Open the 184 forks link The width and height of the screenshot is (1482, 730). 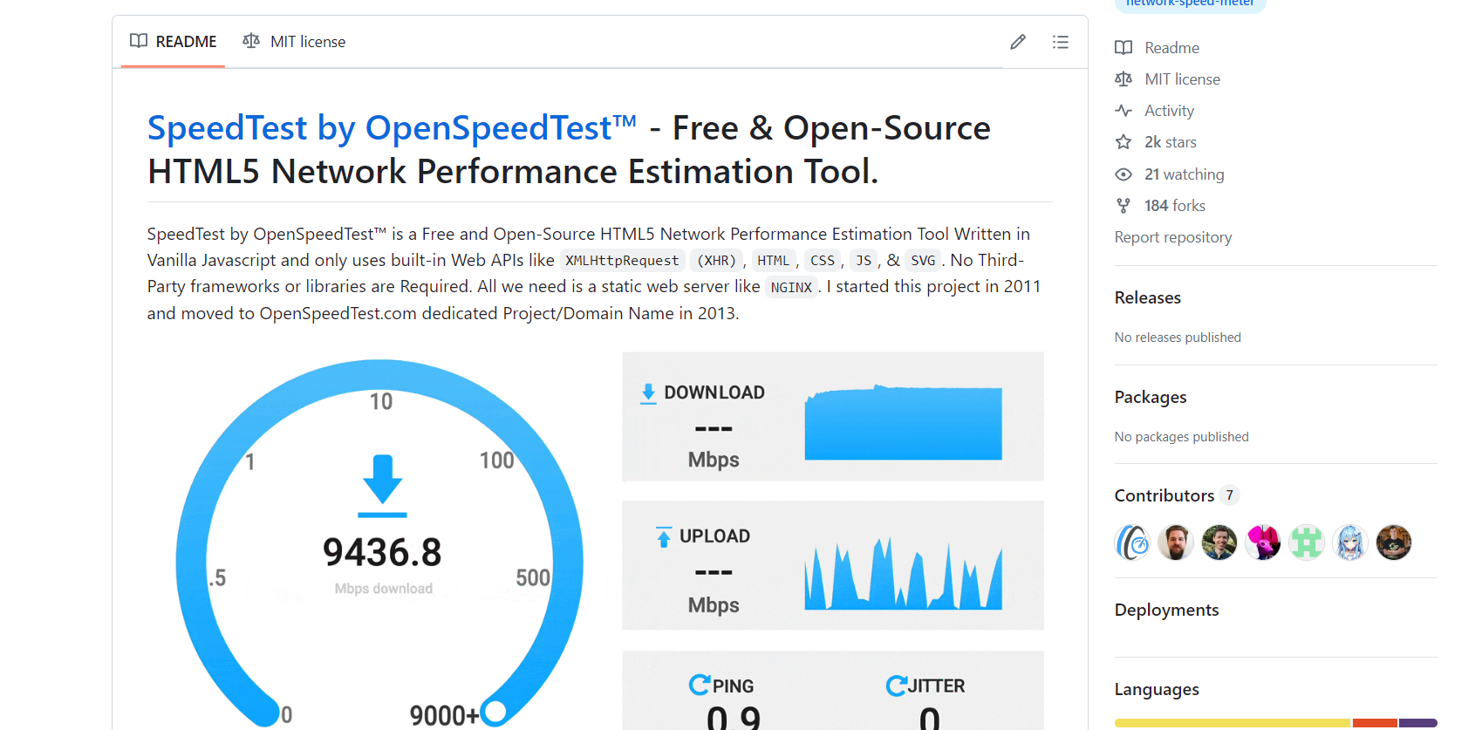(x=1175, y=206)
